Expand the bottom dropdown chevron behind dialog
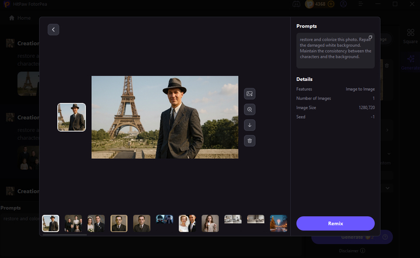Screen dimensions: 420x258 [x=388, y=188]
